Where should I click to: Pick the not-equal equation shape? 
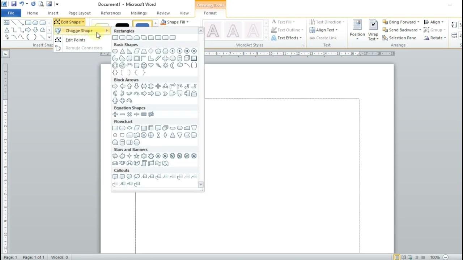[151, 114]
